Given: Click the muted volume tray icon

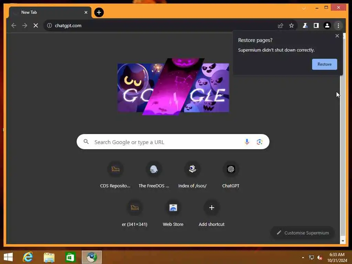Looking at the screenshot, I should (x=319, y=257).
